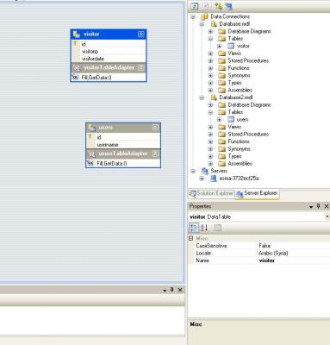Collapse the Database.mdf node
The width and height of the screenshot is (330, 345).
[202, 24]
